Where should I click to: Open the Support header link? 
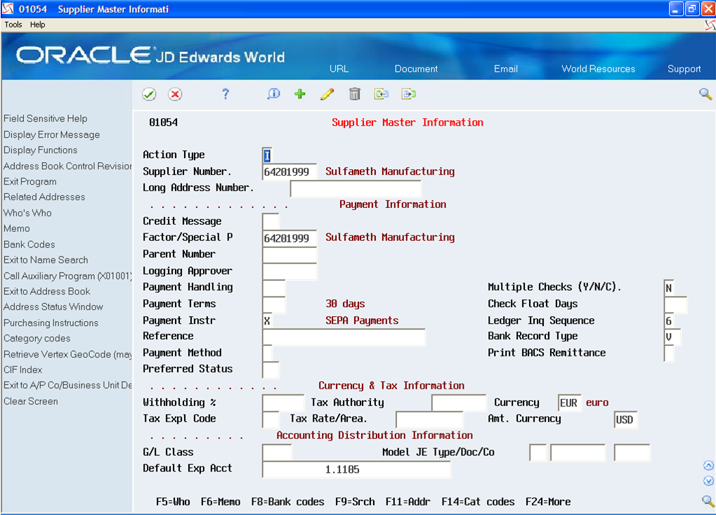(684, 69)
